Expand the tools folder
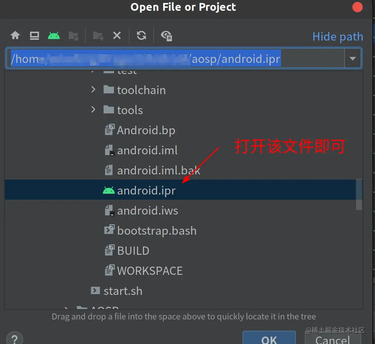375x344 pixels. pos(94,110)
